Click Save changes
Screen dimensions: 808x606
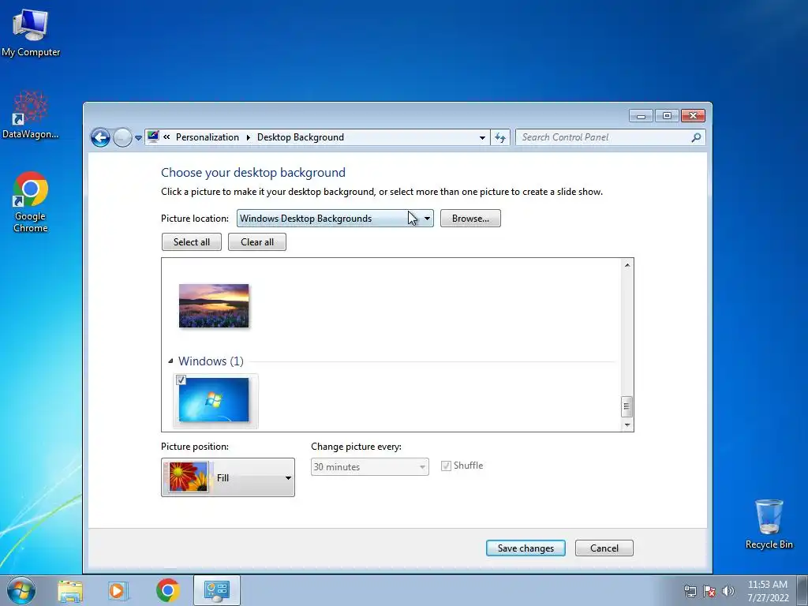point(526,548)
